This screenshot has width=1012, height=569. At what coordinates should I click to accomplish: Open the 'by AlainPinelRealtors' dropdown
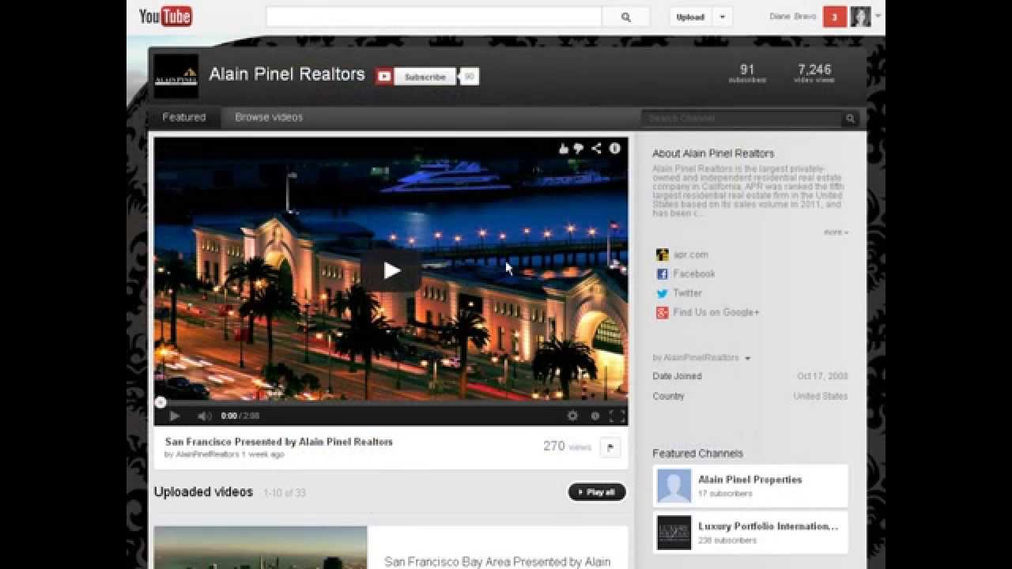point(701,358)
